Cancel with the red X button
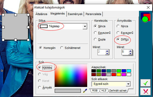This screenshot has width=153, height=97. 146,91
